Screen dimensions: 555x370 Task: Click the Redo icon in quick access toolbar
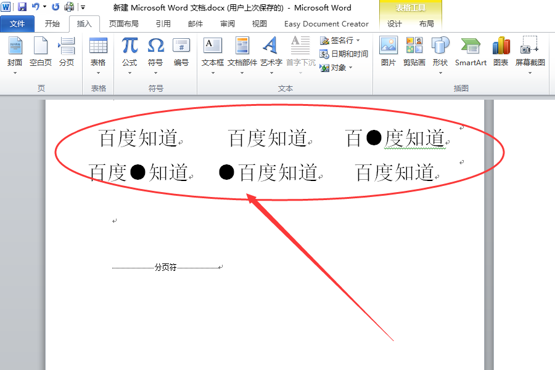coord(55,7)
